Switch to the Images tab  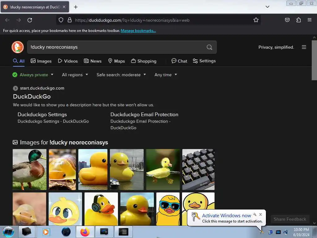tap(41, 61)
